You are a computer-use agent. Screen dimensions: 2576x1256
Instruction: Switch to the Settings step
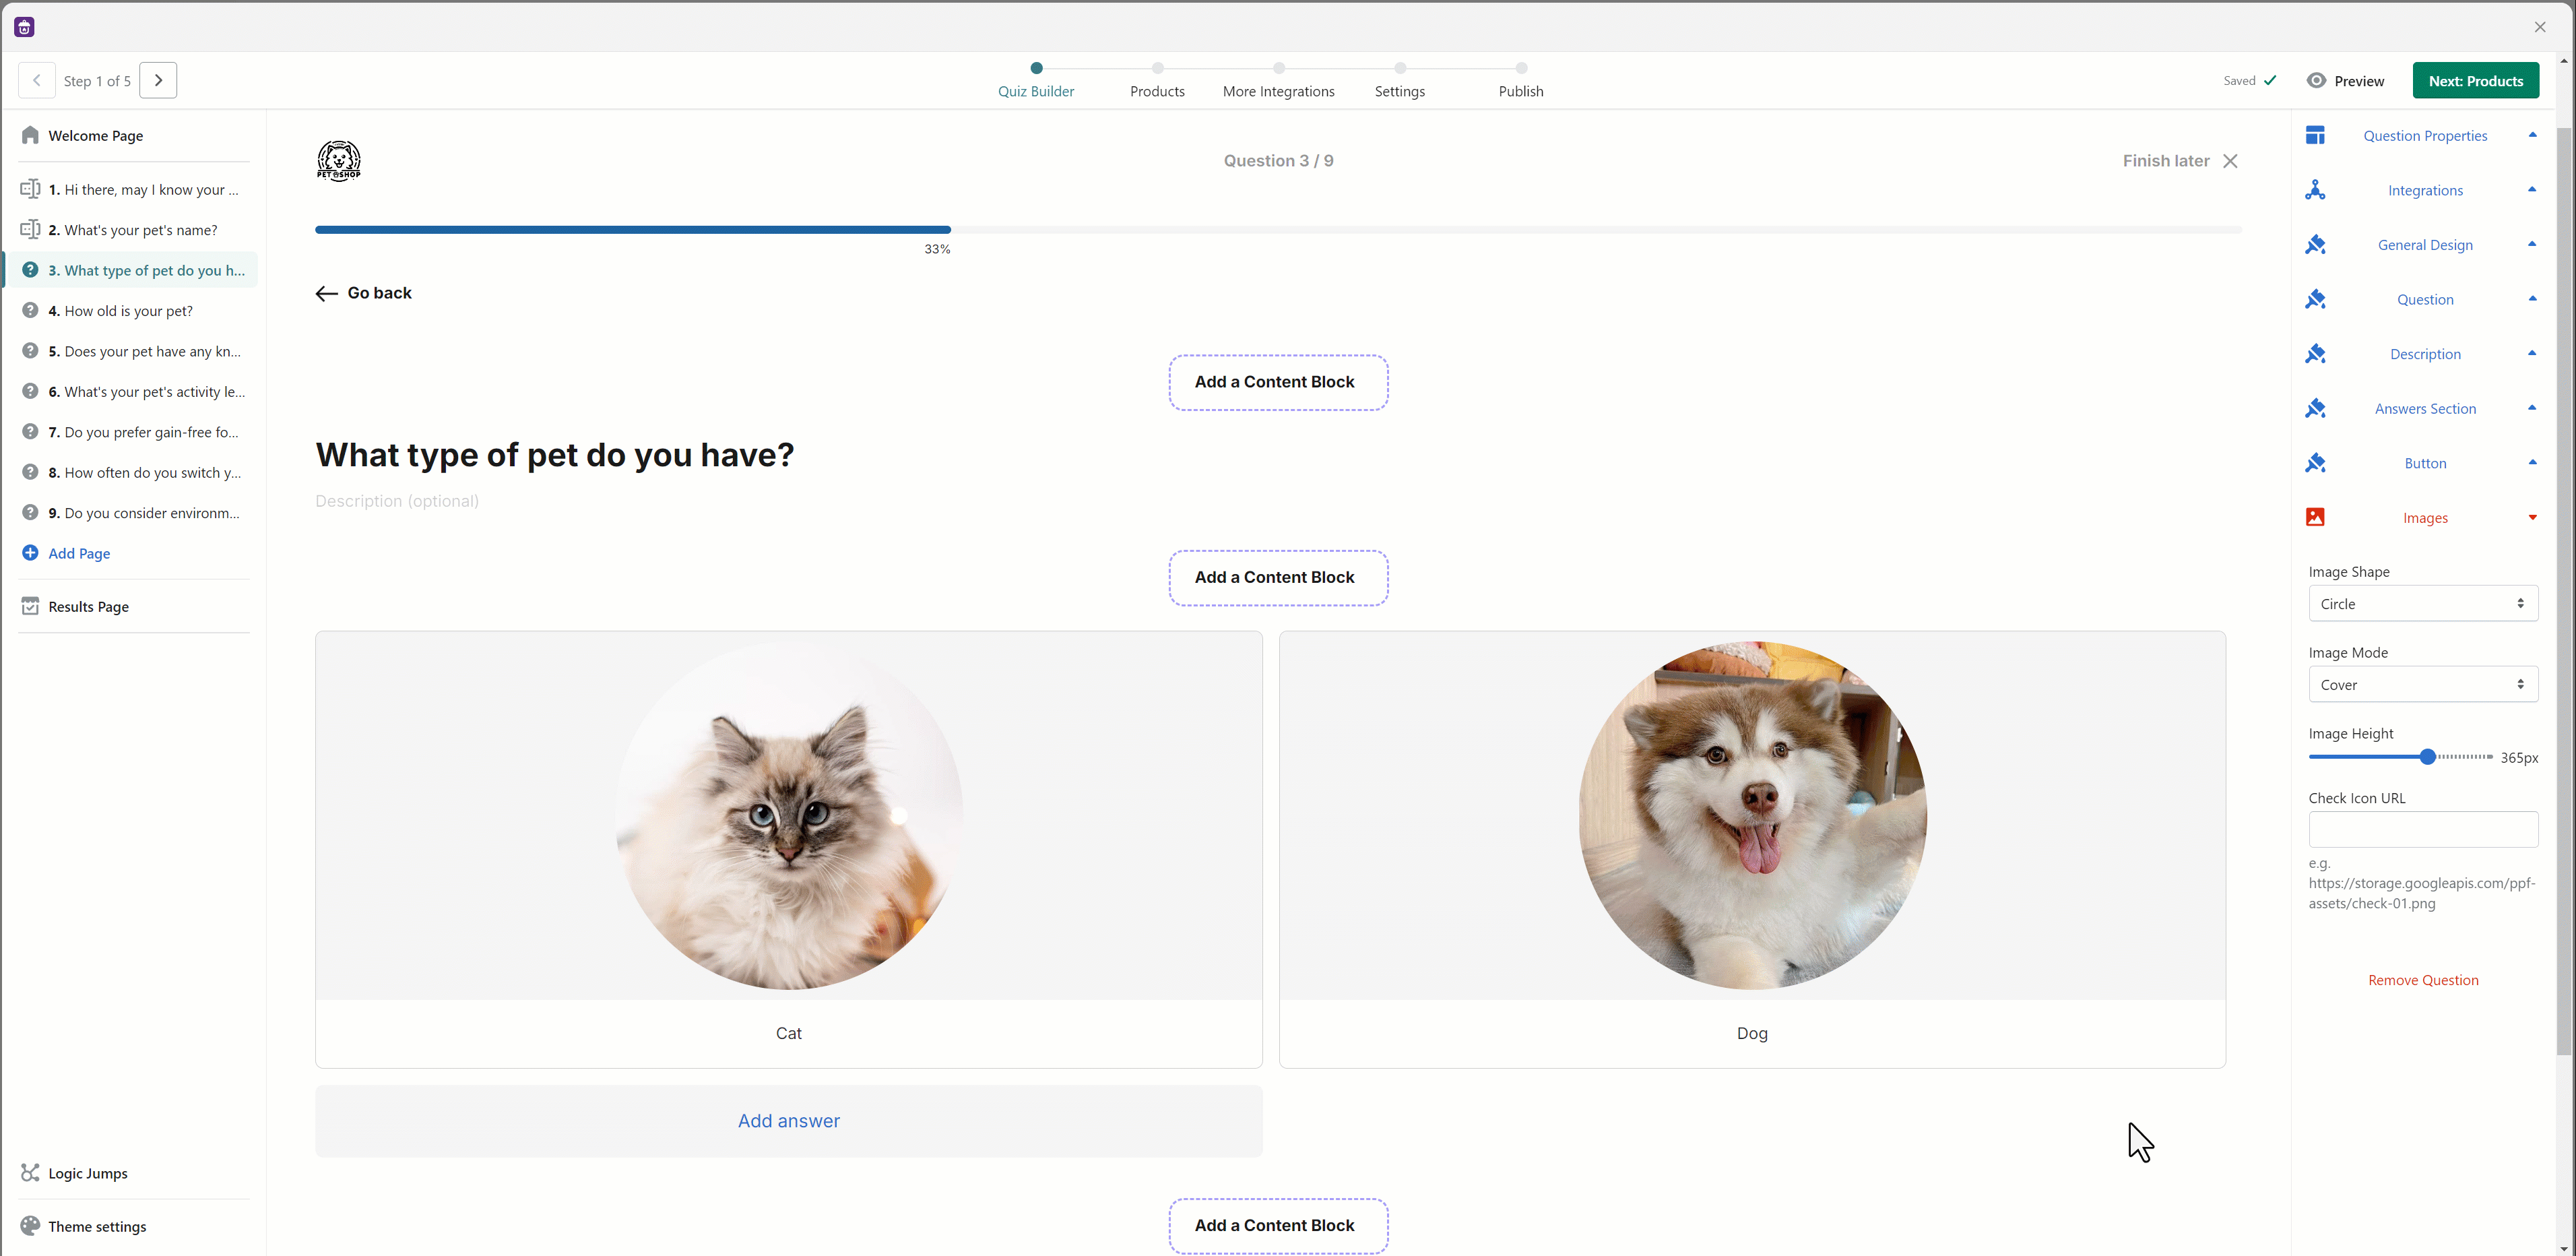[x=1400, y=81]
